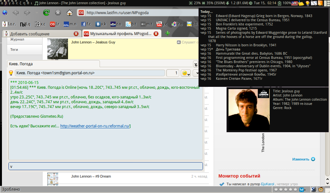Open the x.c bookmark

tap(40, 24)
